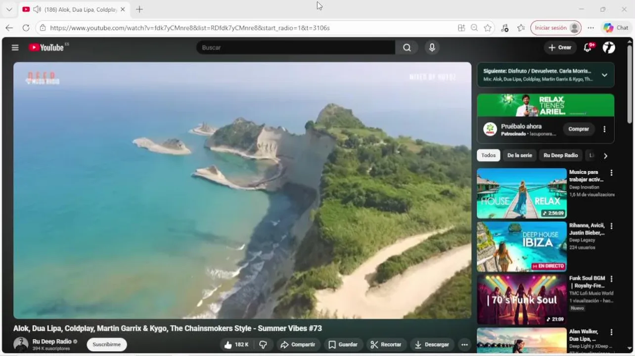This screenshot has width=635, height=356.
Task: Open the Ariel Relax banner ad
Action: coord(545,105)
